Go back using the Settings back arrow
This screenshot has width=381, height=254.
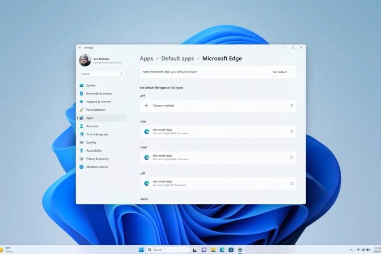[80, 48]
